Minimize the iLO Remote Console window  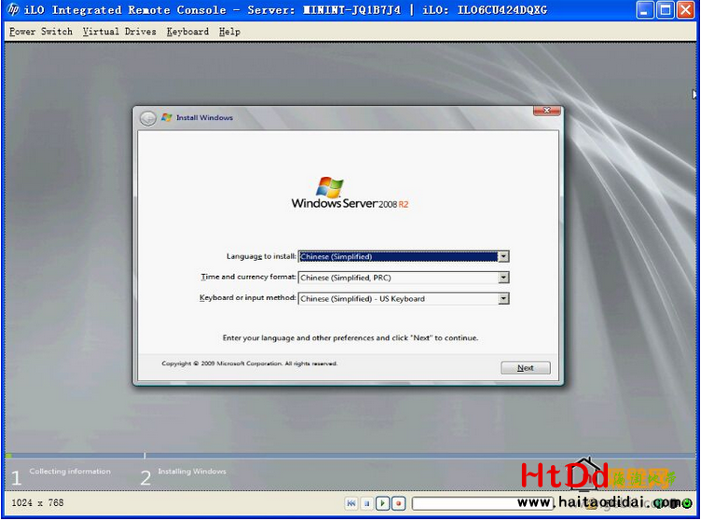coord(644,10)
